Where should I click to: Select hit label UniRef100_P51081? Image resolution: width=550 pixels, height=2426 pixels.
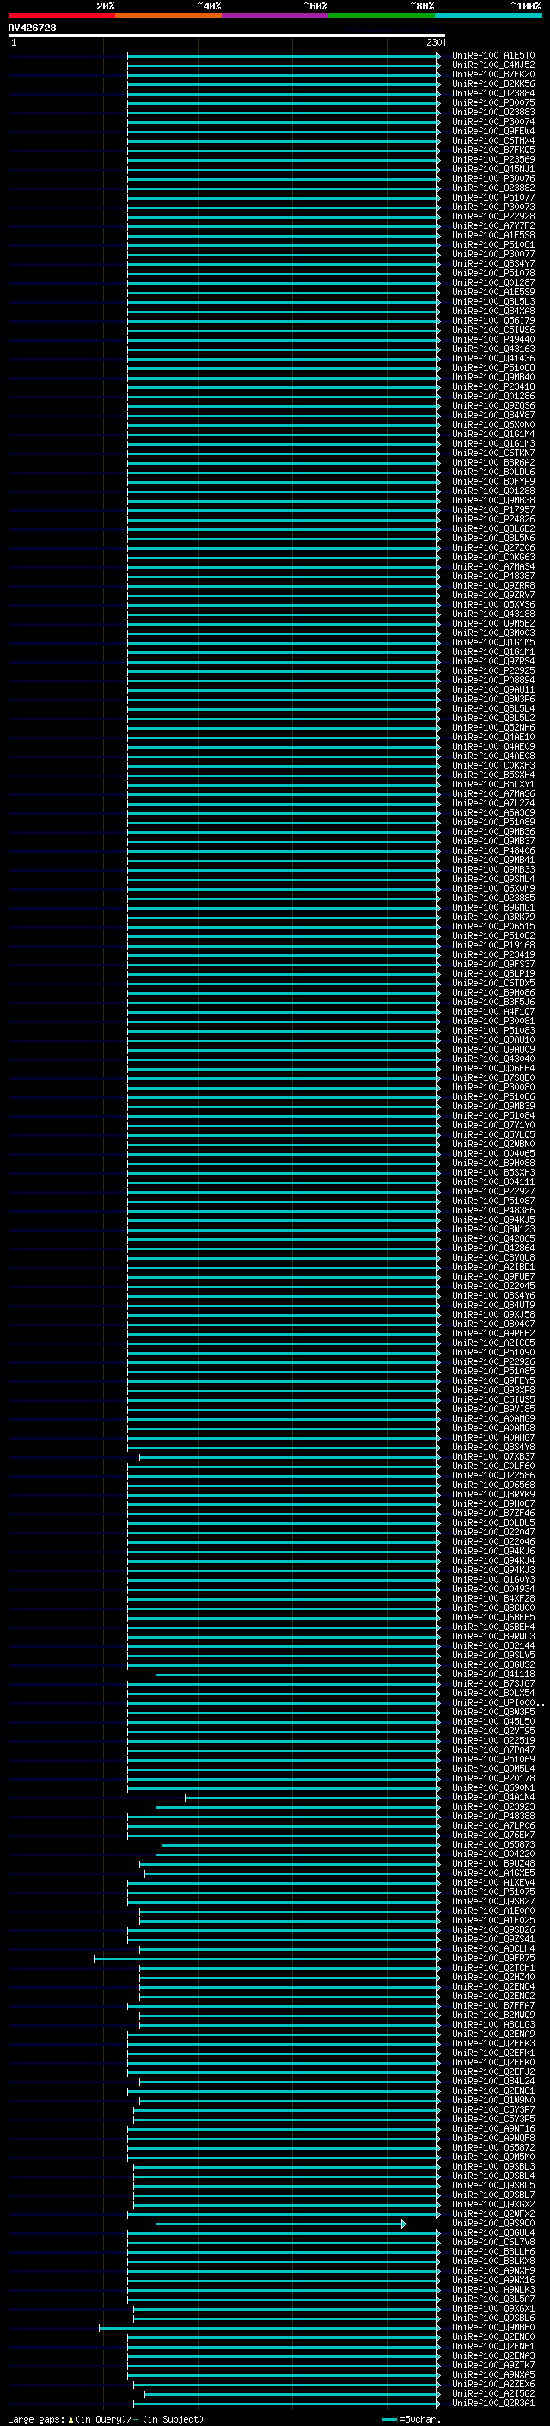pos(492,245)
